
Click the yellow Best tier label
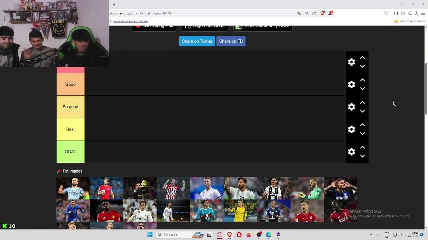coord(70,129)
